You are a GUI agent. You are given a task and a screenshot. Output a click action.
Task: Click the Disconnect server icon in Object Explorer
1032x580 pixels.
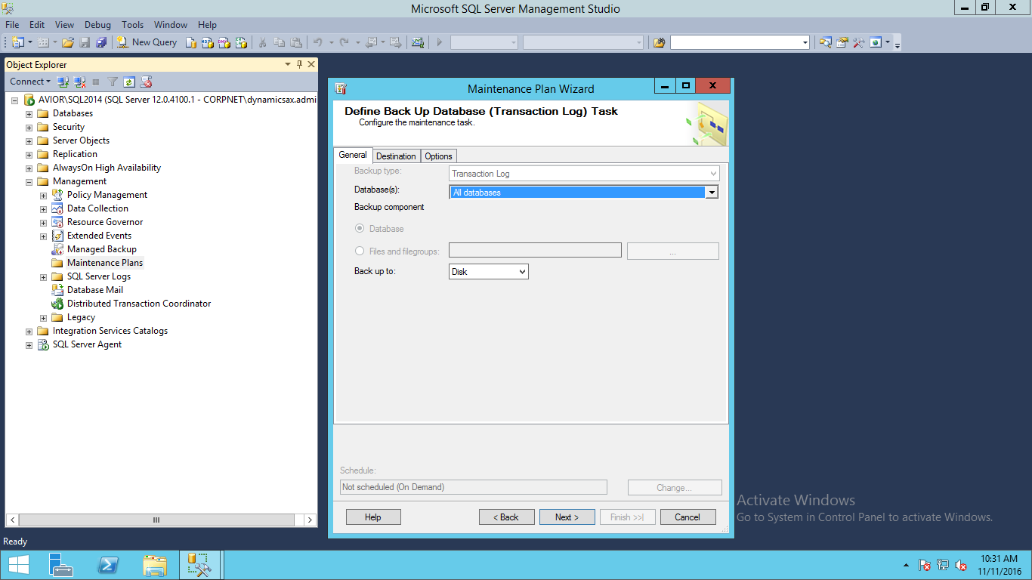[79, 82]
